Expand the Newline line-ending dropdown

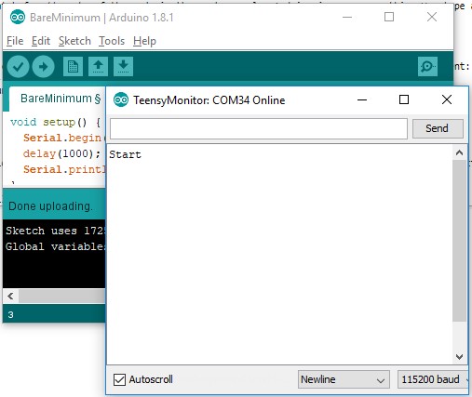(x=344, y=379)
